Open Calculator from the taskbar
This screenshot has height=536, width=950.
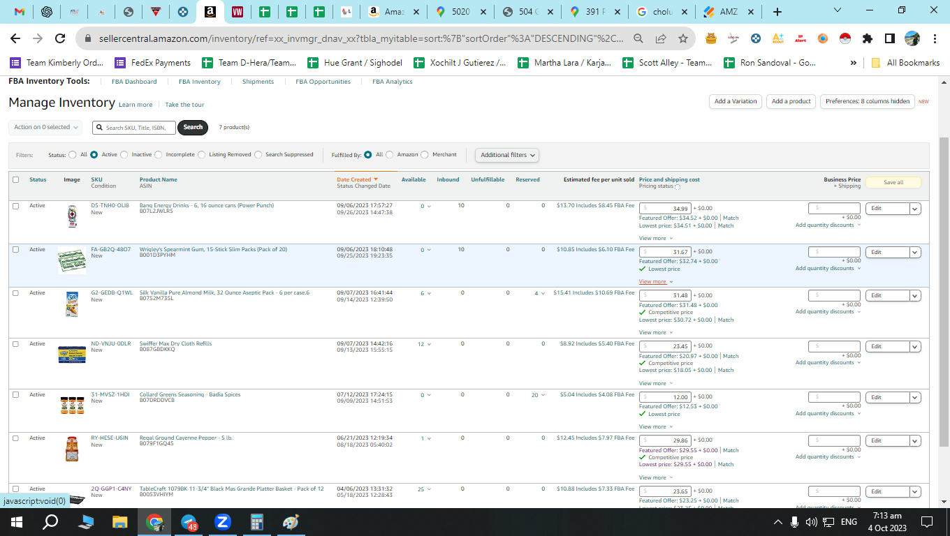257,521
